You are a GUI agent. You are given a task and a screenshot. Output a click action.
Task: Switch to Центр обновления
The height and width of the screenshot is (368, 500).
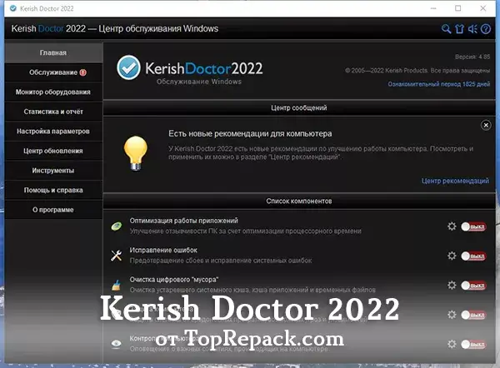(x=53, y=151)
